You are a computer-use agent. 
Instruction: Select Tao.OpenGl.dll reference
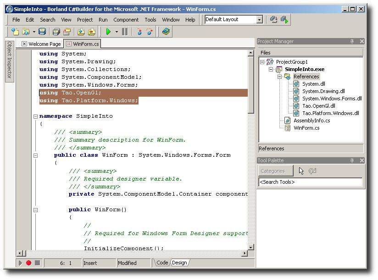319,106
